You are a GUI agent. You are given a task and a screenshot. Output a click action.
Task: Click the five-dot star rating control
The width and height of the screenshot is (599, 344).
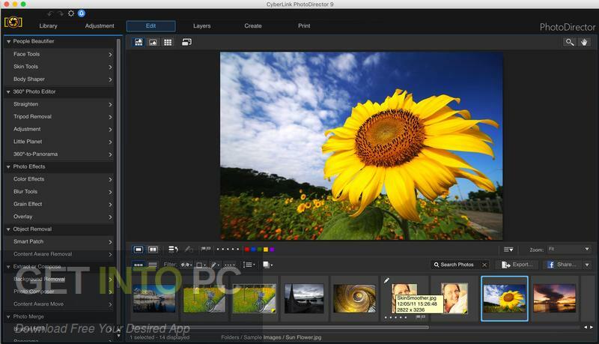tap(228, 250)
